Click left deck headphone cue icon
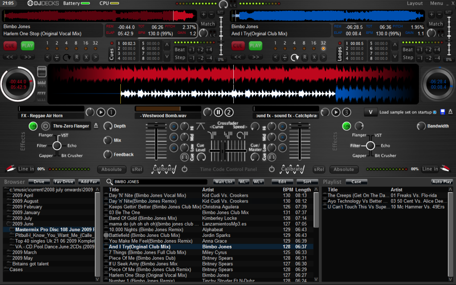 point(184,157)
